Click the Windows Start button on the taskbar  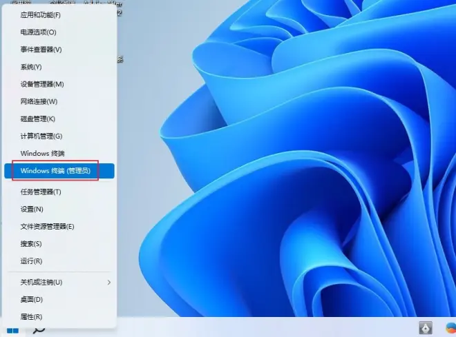(x=13, y=330)
